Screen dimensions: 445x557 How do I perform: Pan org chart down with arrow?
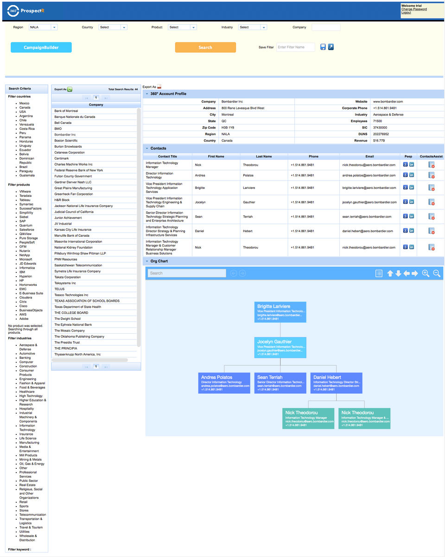coord(398,273)
